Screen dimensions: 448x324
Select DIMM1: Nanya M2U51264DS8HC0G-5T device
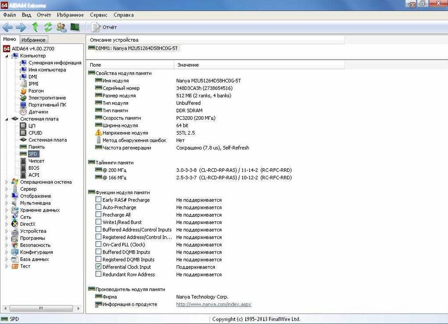click(x=133, y=48)
